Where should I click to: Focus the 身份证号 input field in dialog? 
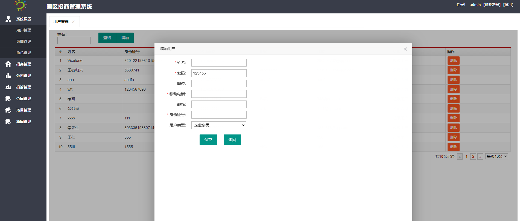219,115
